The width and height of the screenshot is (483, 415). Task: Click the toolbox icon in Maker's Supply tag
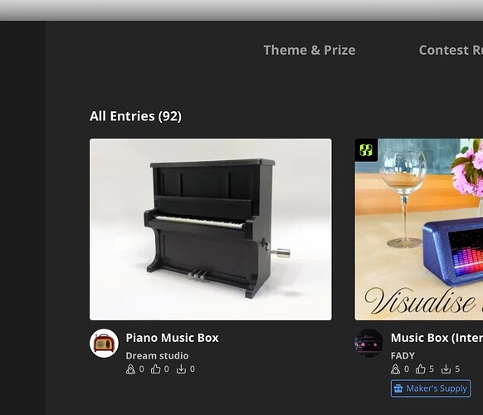click(x=398, y=388)
